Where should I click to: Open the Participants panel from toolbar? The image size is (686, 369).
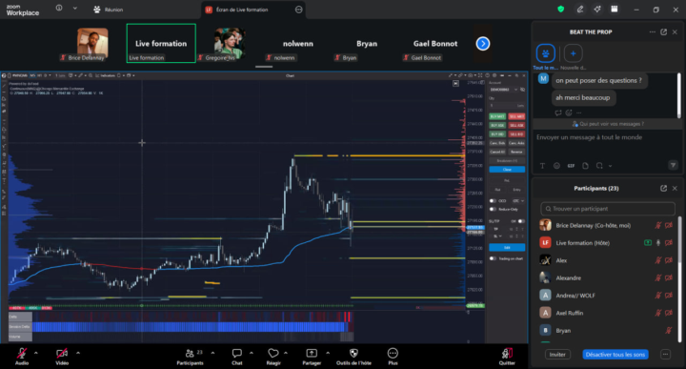click(x=190, y=357)
